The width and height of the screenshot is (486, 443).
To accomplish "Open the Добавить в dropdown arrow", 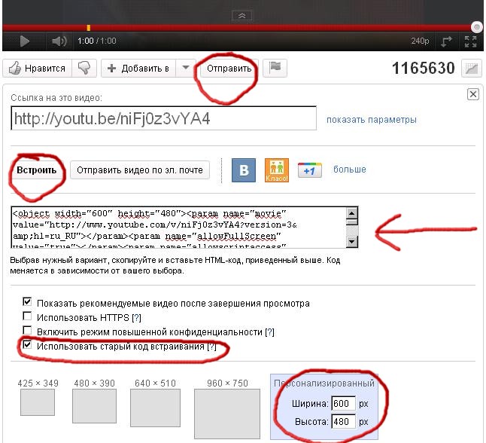I will [x=186, y=68].
